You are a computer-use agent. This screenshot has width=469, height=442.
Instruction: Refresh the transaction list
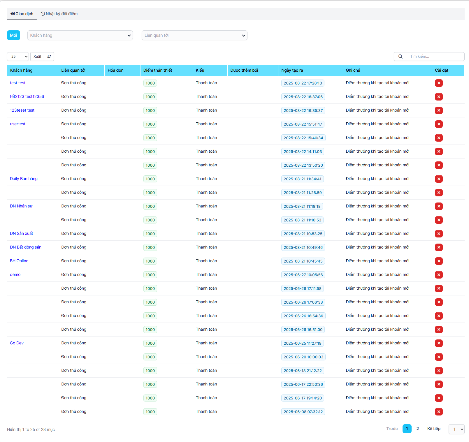[x=49, y=56]
